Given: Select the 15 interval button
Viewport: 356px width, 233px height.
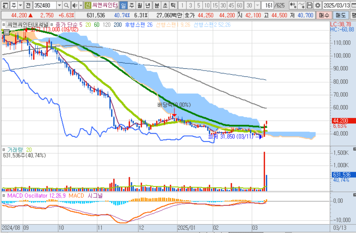Looking at the screenshot, I should coord(215,5).
